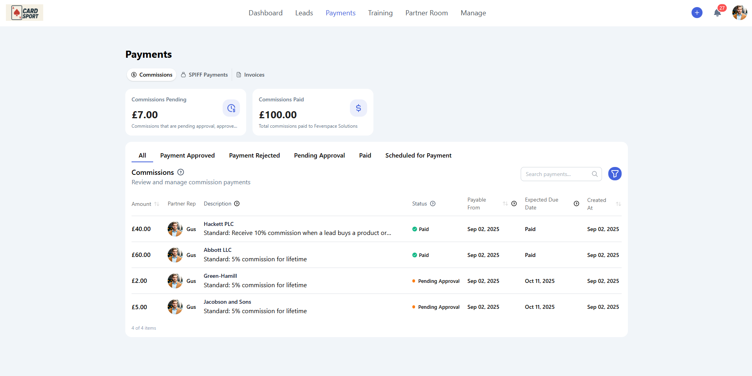Click the Card Sport logo

coord(25,13)
